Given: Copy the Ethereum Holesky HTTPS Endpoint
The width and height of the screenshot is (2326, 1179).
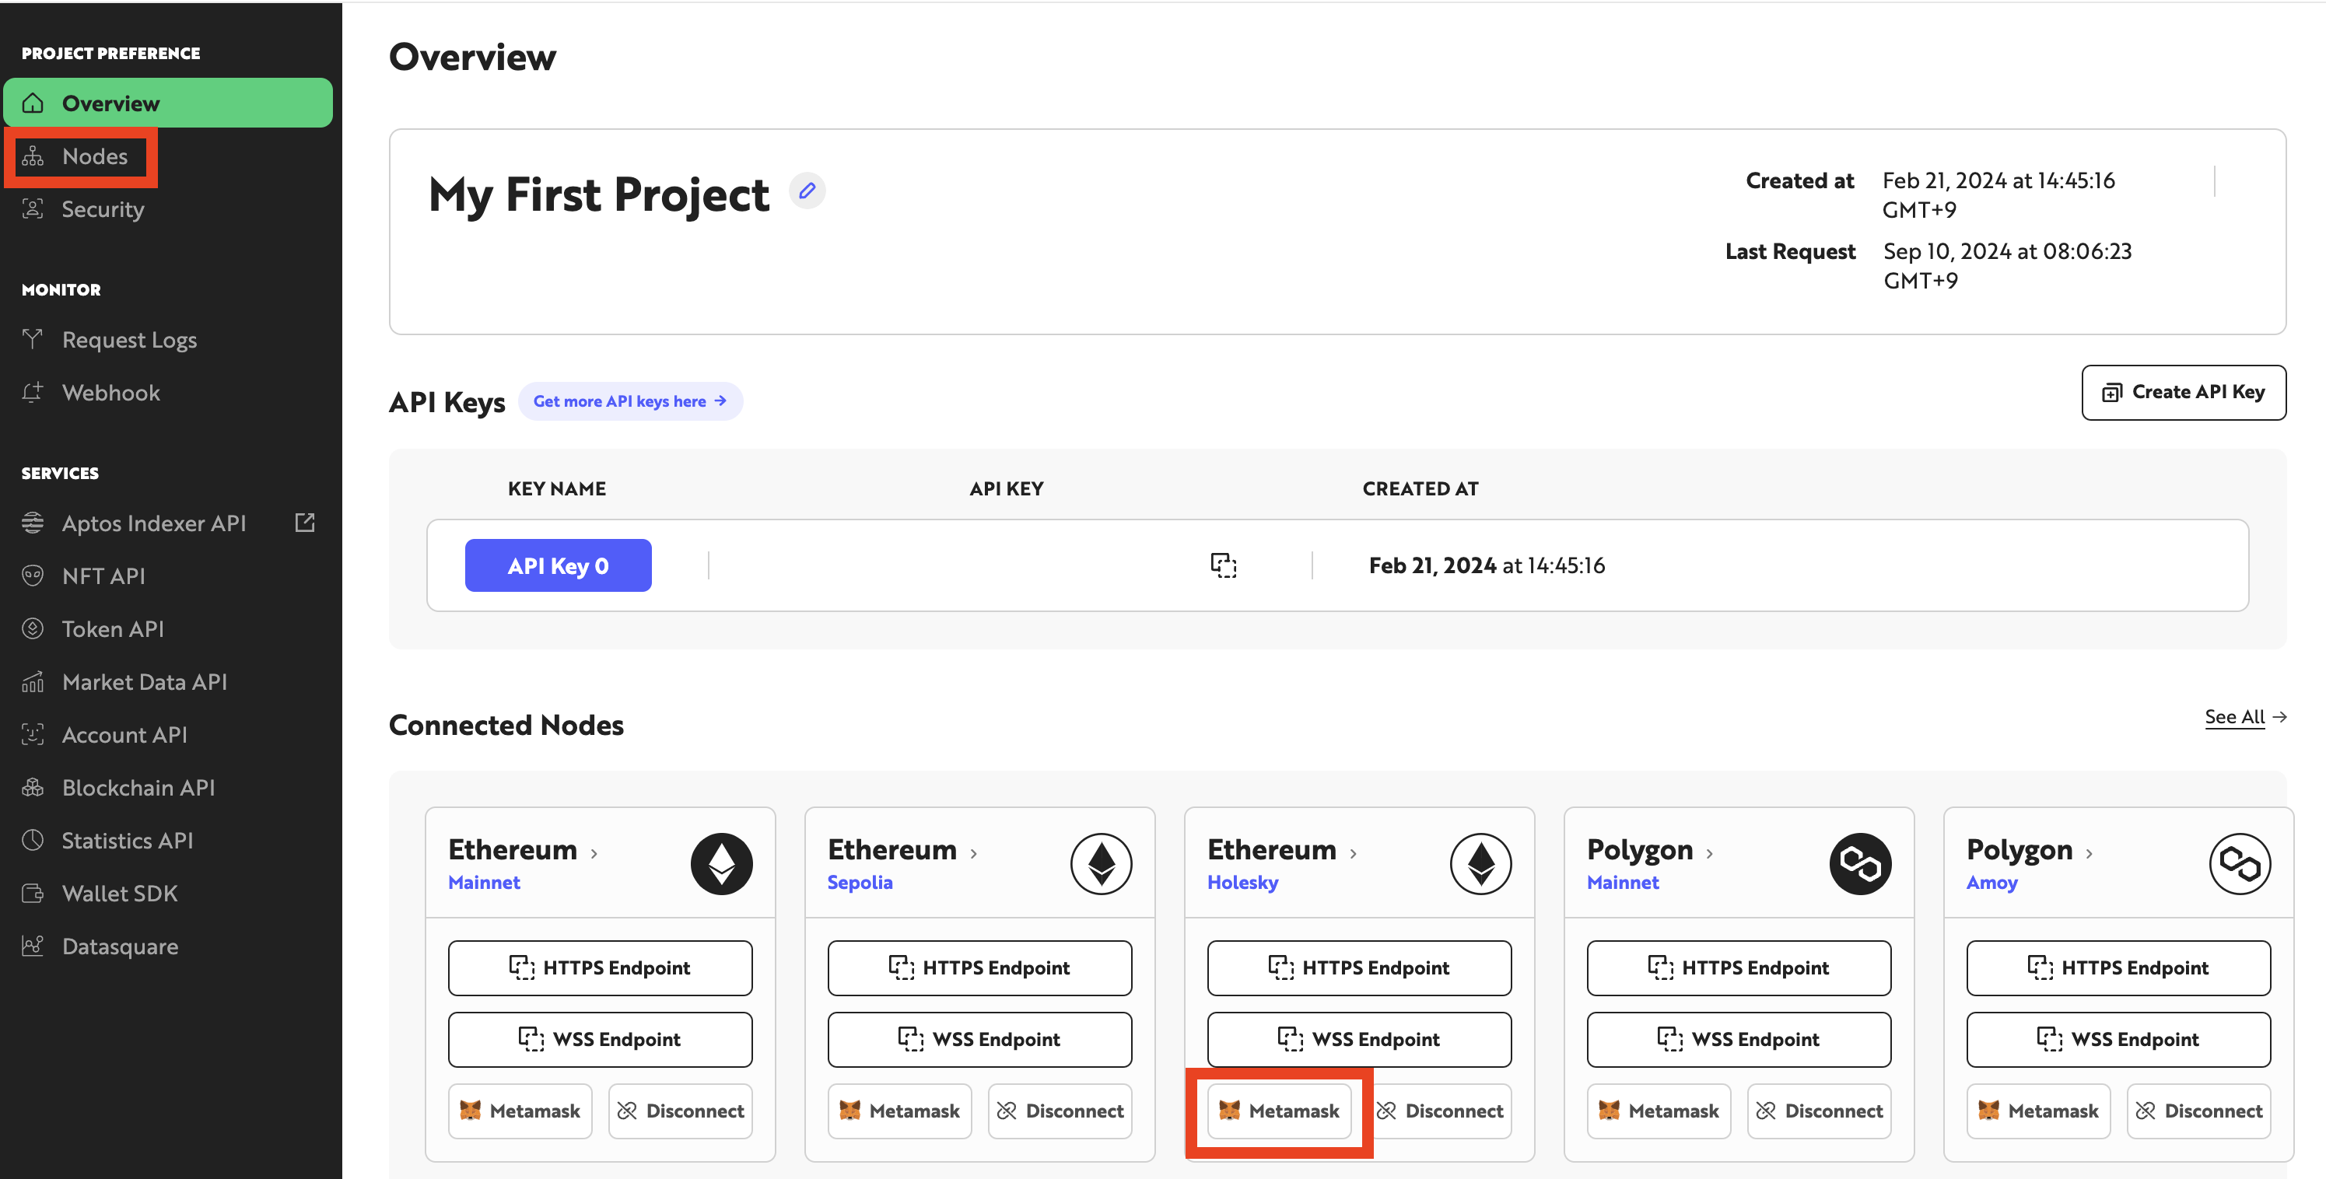Looking at the screenshot, I should tap(1359, 967).
